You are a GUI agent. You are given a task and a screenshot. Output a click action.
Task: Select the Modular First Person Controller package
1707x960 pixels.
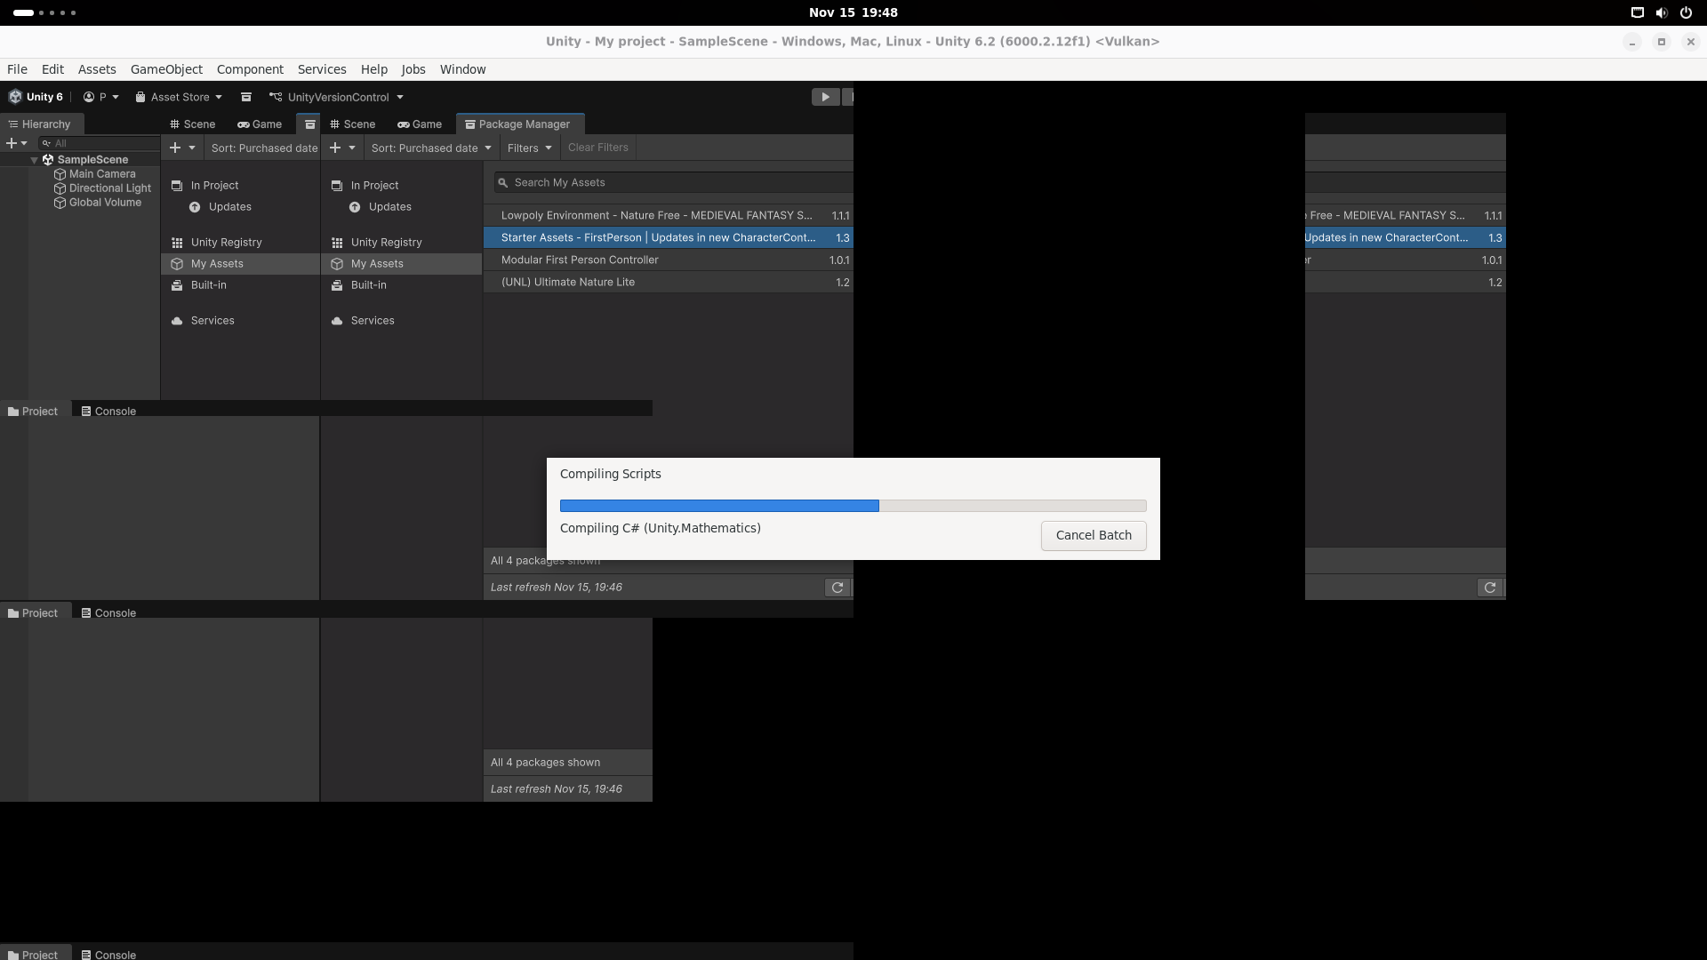[x=580, y=260]
